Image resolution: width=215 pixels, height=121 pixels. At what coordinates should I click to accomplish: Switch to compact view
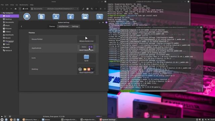105,9
